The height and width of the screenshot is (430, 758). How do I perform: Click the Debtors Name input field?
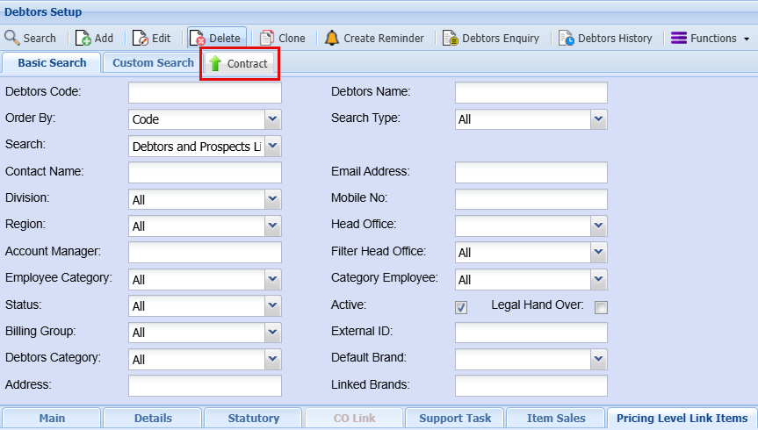tap(531, 92)
